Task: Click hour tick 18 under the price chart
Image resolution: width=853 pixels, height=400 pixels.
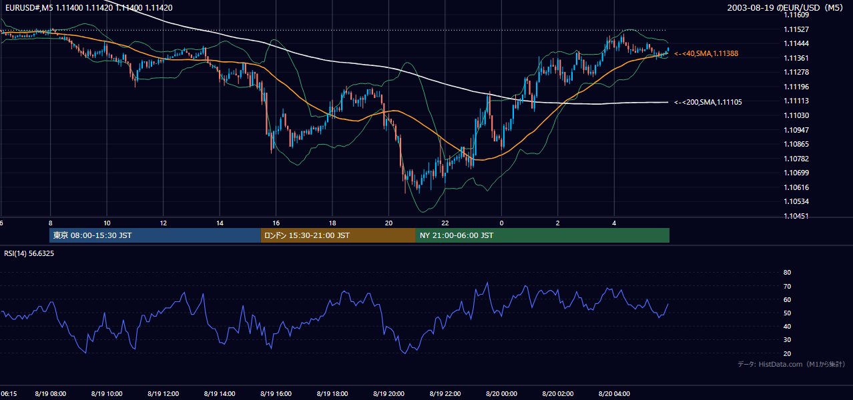Action: [332, 223]
